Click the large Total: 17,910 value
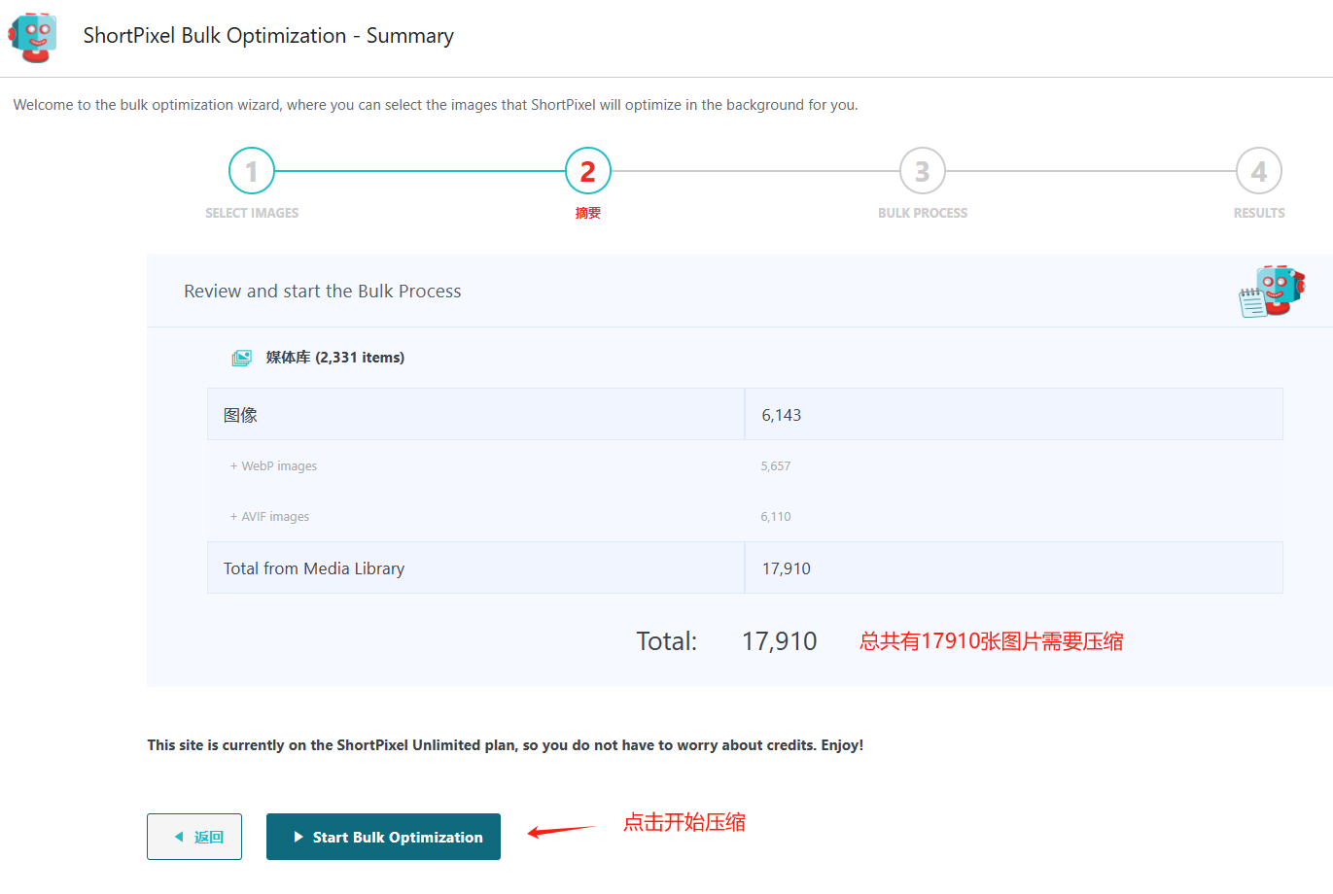The image size is (1333, 894). click(x=780, y=641)
